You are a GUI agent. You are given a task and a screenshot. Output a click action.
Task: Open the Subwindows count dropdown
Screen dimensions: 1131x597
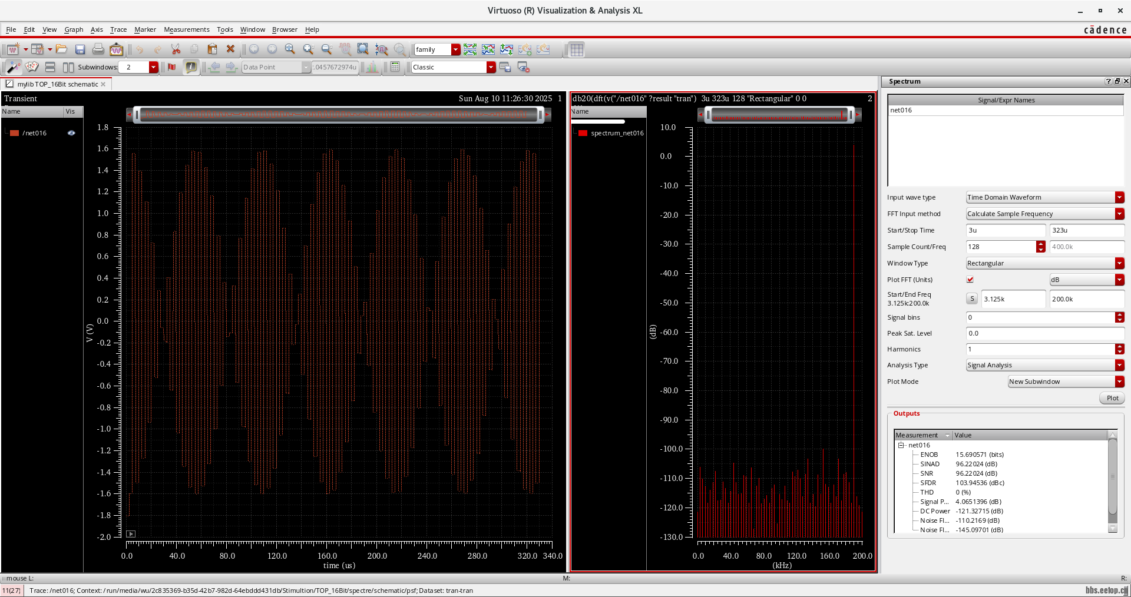(x=153, y=67)
